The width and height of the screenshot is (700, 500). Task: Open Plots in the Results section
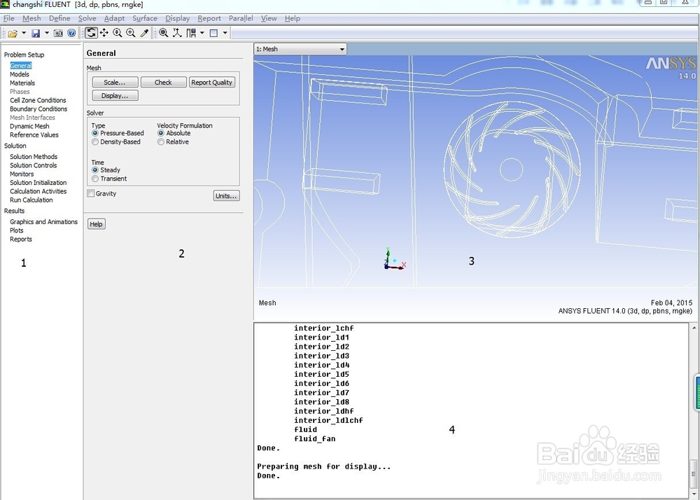pyautogui.click(x=17, y=230)
